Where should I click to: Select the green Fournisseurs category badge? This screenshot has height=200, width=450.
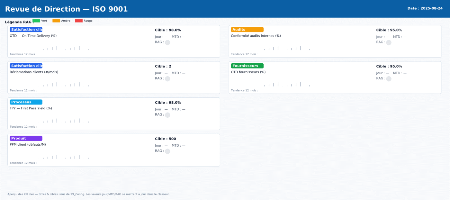click(247, 66)
